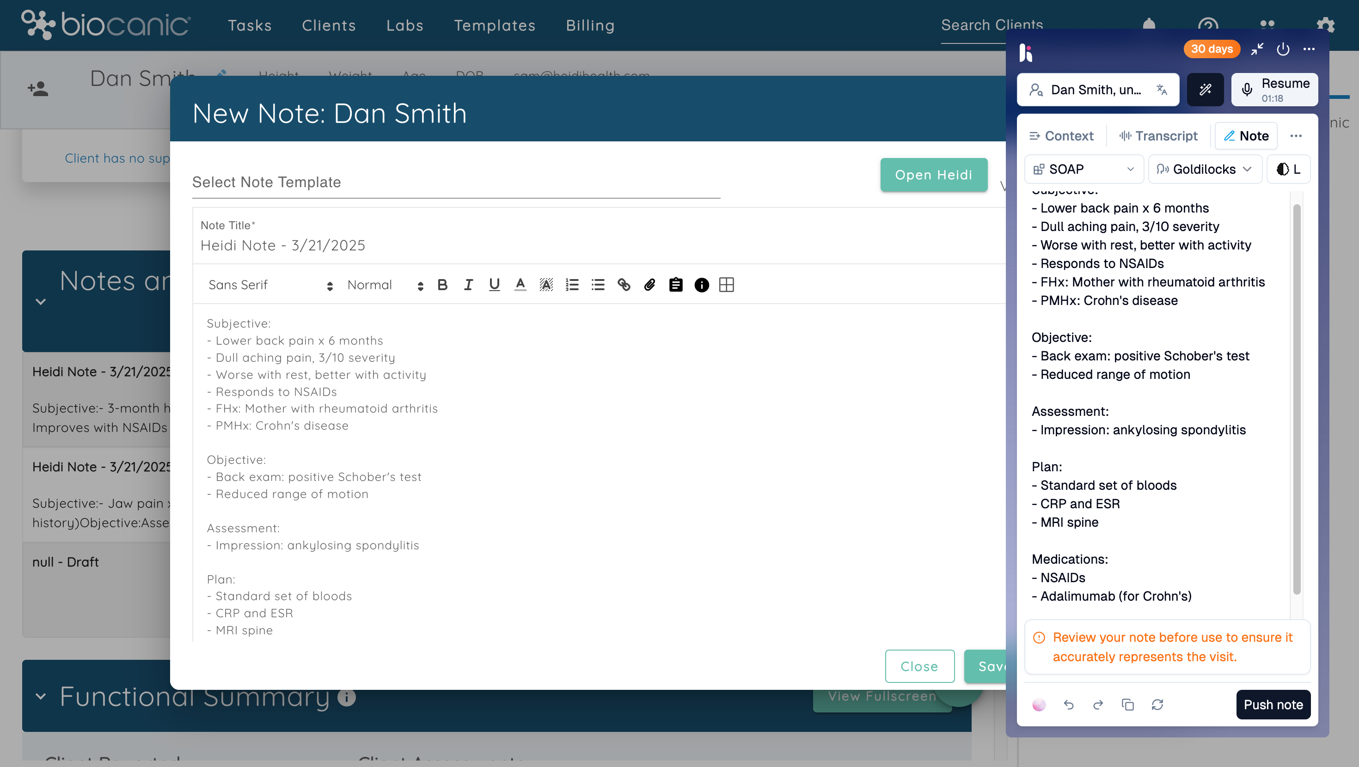Click the Push note button
This screenshot has width=1359, height=767.
point(1273,704)
